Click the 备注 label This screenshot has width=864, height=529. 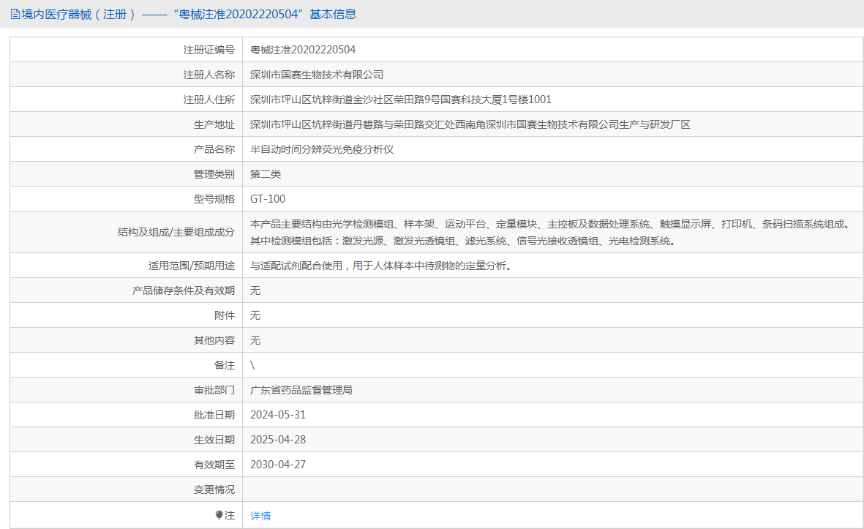pos(225,365)
